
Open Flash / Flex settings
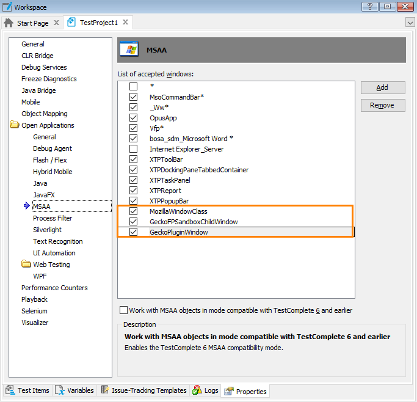(49, 160)
